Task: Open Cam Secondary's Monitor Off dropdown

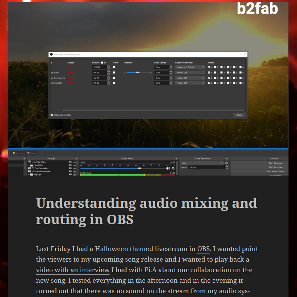Action: pyautogui.click(x=190, y=83)
